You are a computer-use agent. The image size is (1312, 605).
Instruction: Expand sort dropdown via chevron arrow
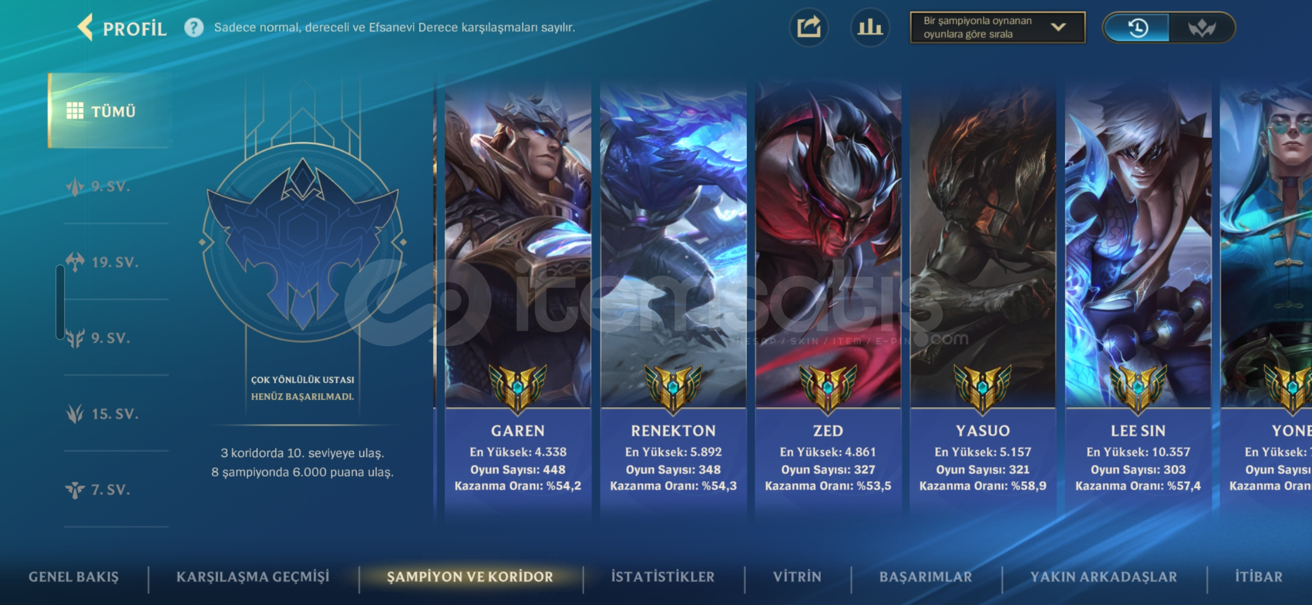point(1058,27)
